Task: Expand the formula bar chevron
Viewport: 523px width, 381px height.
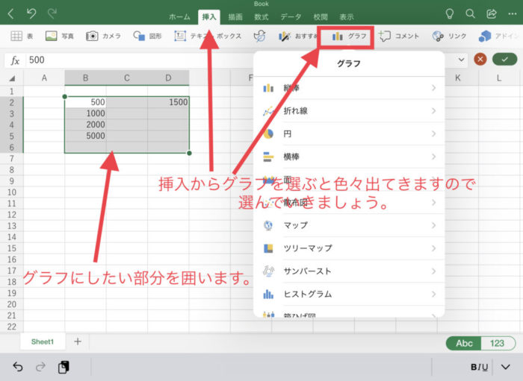Action: [x=461, y=60]
